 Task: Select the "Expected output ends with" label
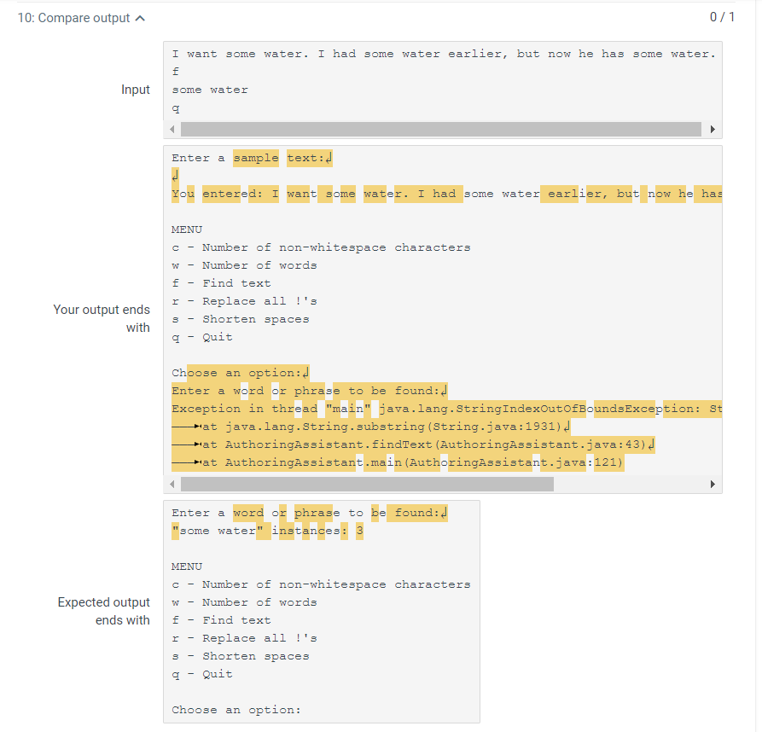pyautogui.click(x=103, y=611)
